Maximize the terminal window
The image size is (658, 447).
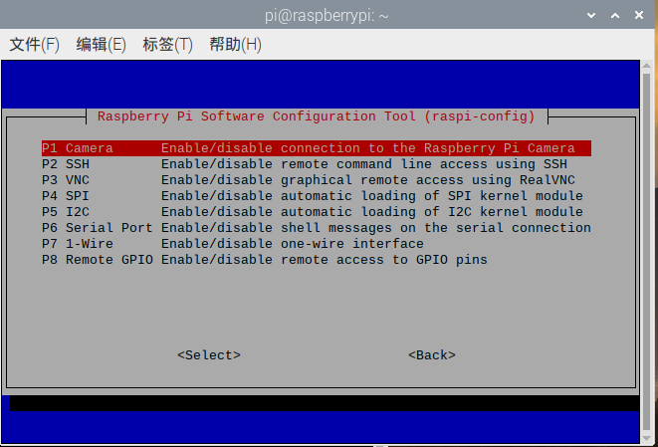[x=615, y=16]
